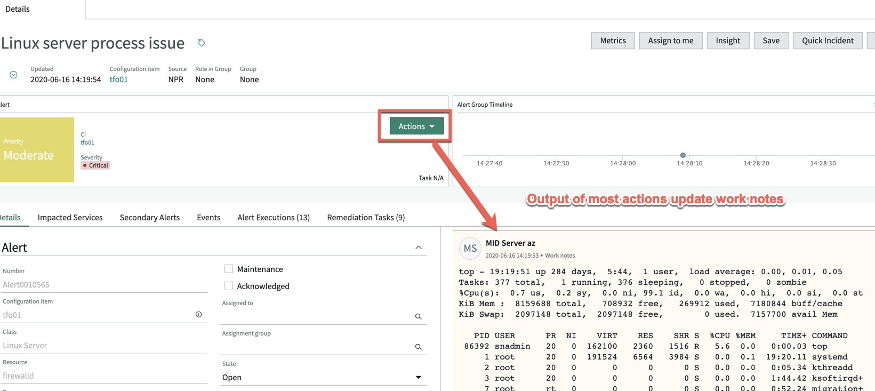Check the Acknowledged checkbox

coord(229,286)
